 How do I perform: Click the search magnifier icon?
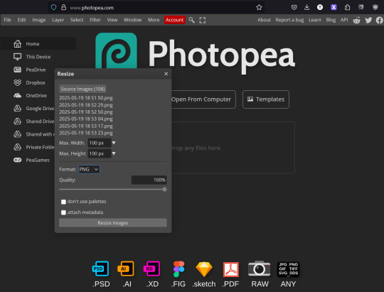[x=191, y=20]
